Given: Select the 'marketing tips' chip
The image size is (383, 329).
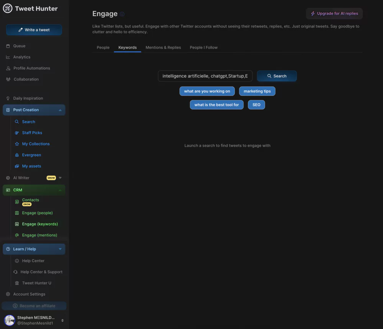Looking at the screenshot, I should (x=257, y=91).
